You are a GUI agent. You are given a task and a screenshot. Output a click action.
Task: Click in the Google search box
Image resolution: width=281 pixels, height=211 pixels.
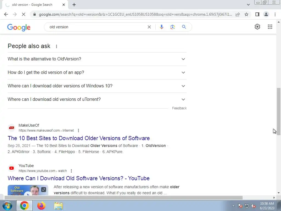click(97, 27)
